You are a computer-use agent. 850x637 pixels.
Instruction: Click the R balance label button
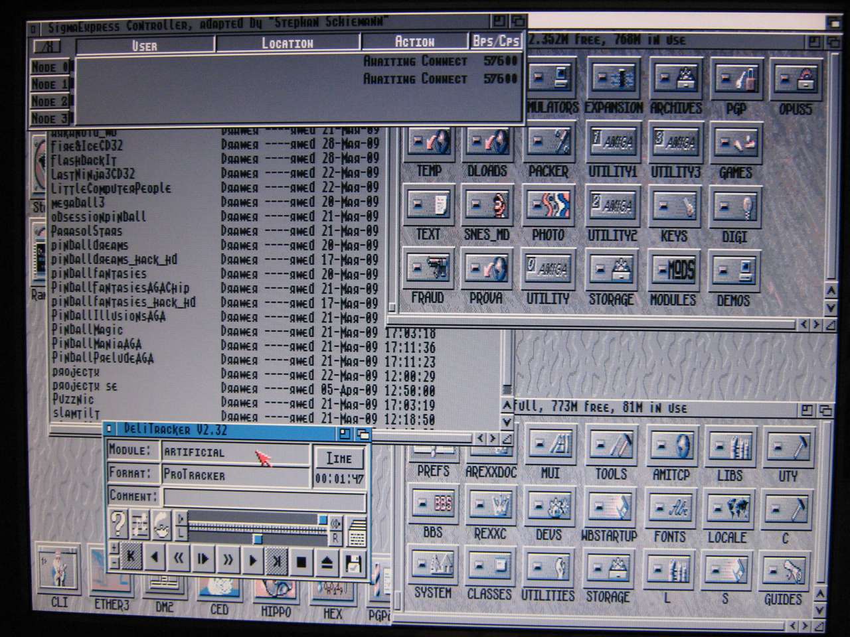click(x=335, y=538)
